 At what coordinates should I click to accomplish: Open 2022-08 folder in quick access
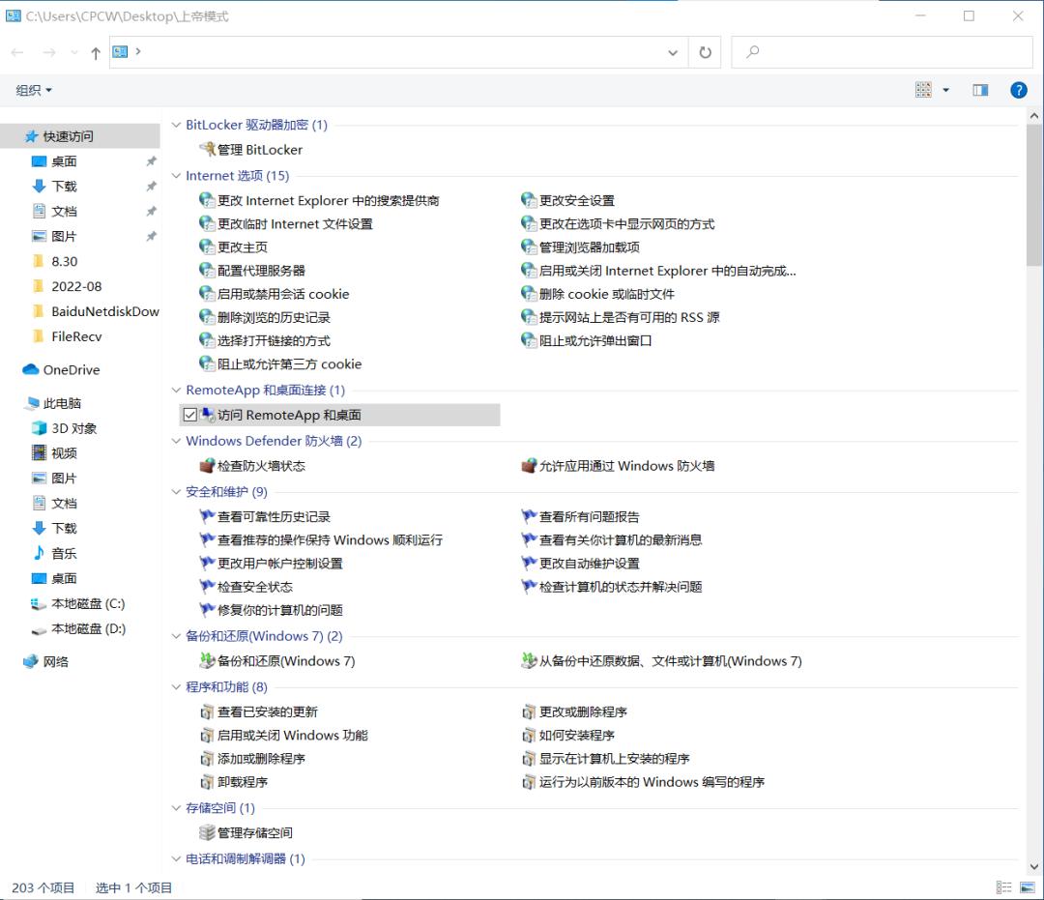[76, 286]
